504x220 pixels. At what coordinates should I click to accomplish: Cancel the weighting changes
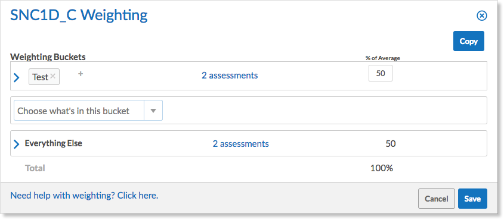[437, 199]
